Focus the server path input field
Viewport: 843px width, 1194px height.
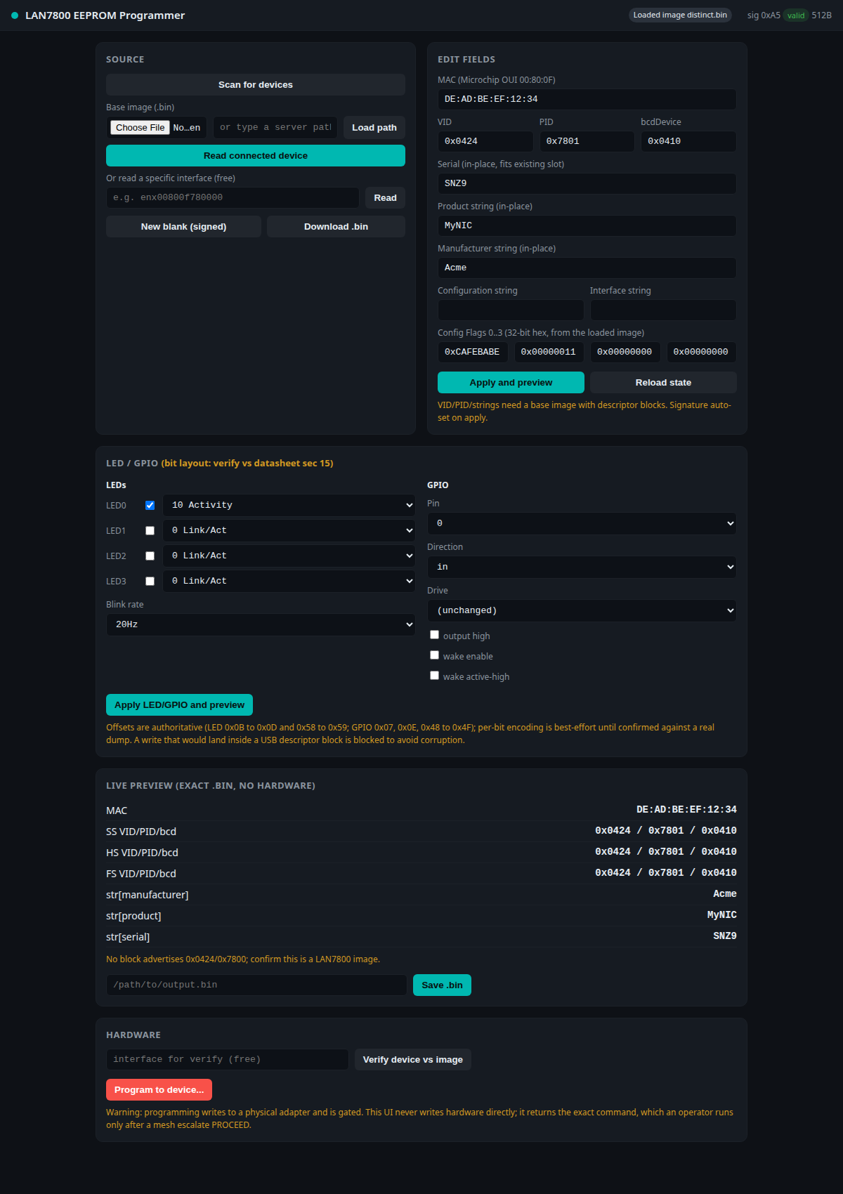tap(275, 127)
